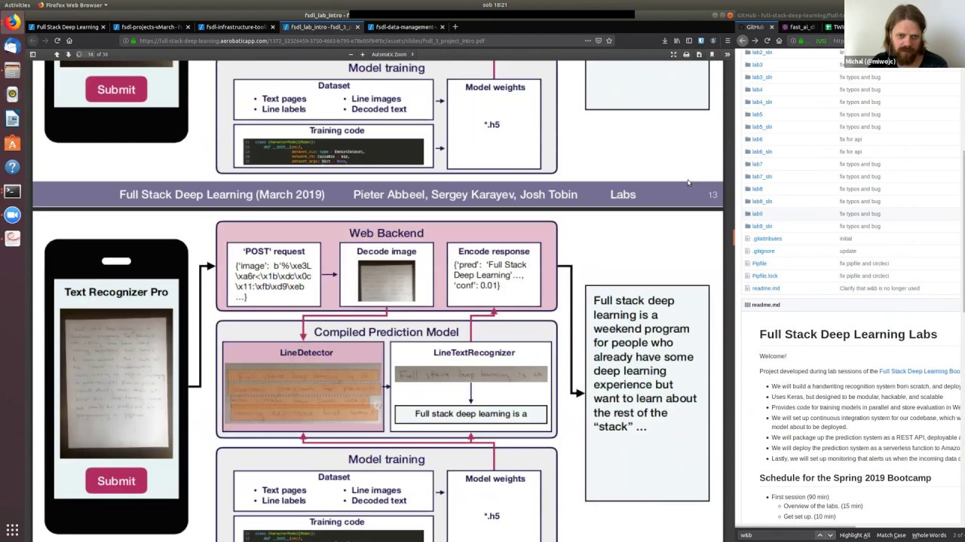The height and width of the screenshot is (542, 965).
Task: Open Pipfile.lock on GitHub
Action: (x=764, y=276)
